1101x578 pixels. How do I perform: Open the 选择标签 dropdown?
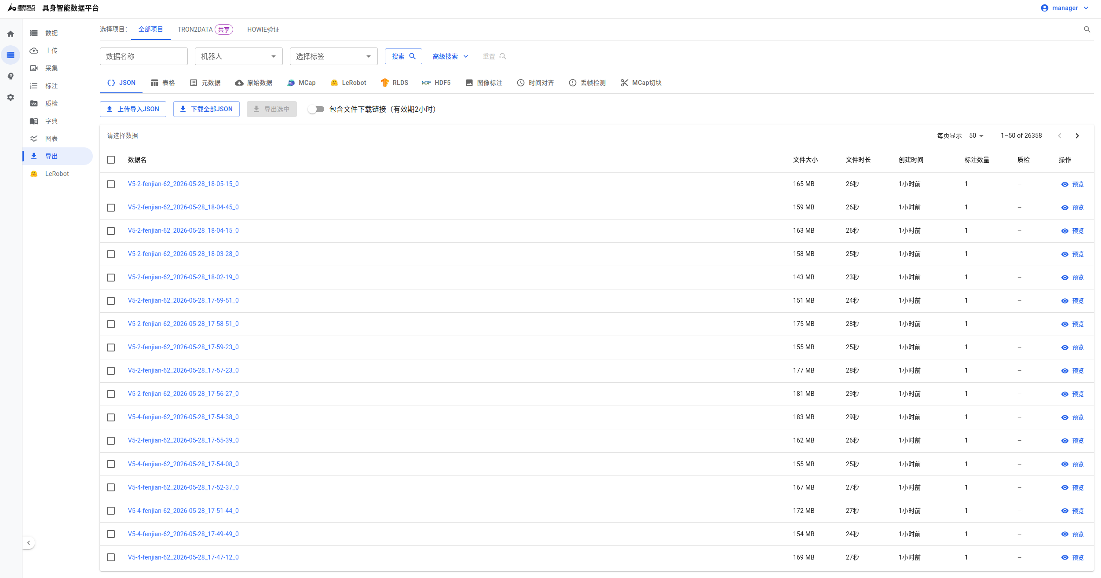click(334, 56)
